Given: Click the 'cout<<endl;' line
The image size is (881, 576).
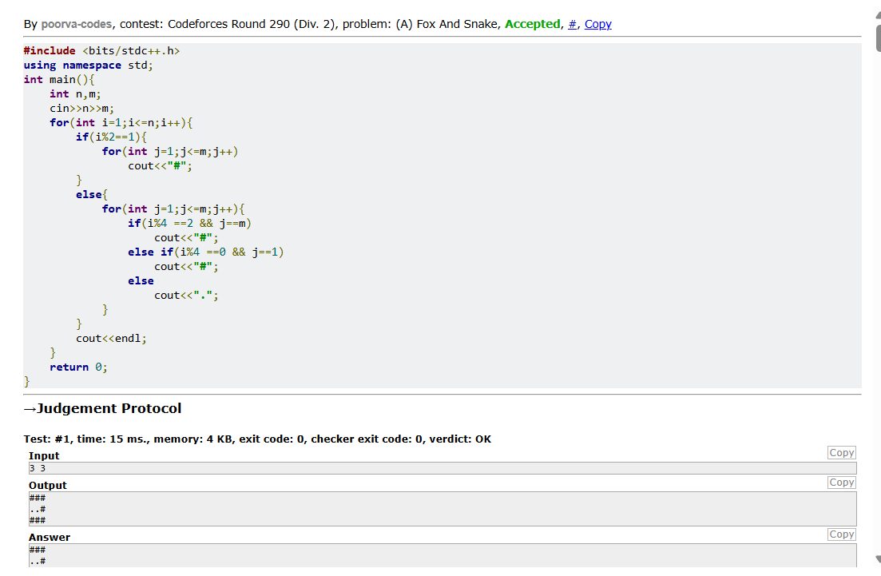Looking at the screenshot, I should point(111,338).
